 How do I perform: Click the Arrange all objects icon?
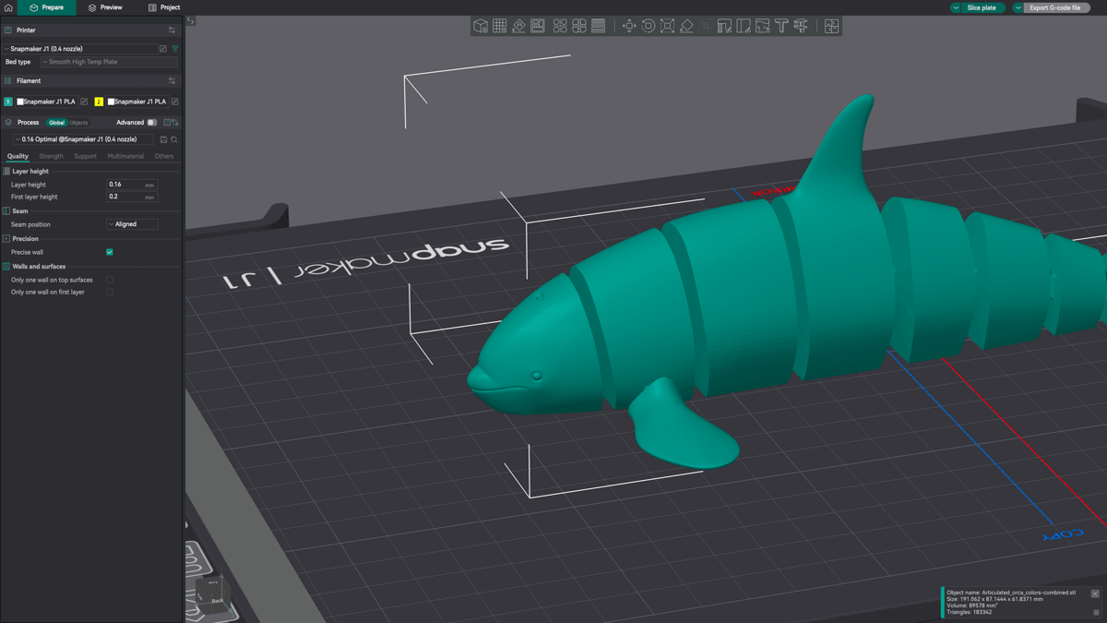[538, 26]
